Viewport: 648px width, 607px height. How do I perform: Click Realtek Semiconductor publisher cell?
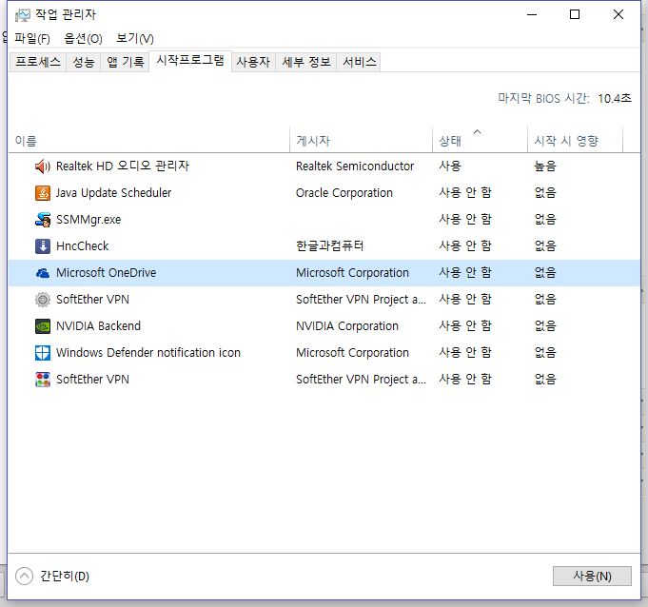point(355,166)
